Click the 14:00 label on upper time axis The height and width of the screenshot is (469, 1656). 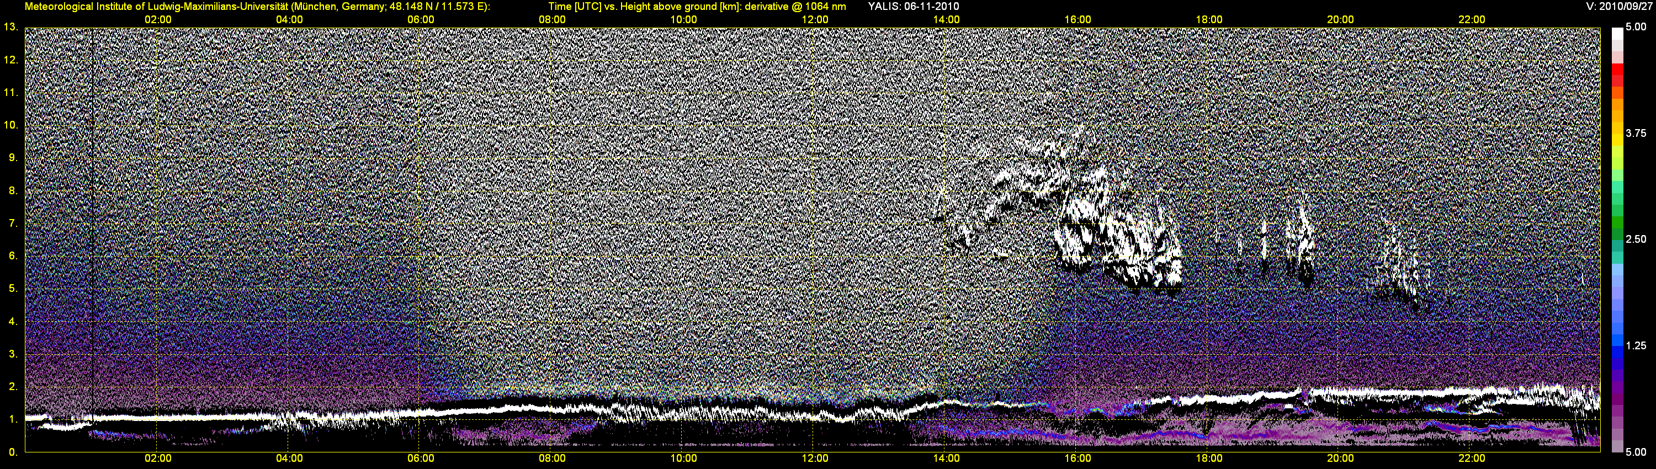946,20
